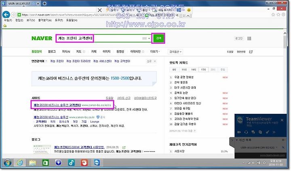Collapse TeamViewer 세션 목록 triangle

(237, 140)
